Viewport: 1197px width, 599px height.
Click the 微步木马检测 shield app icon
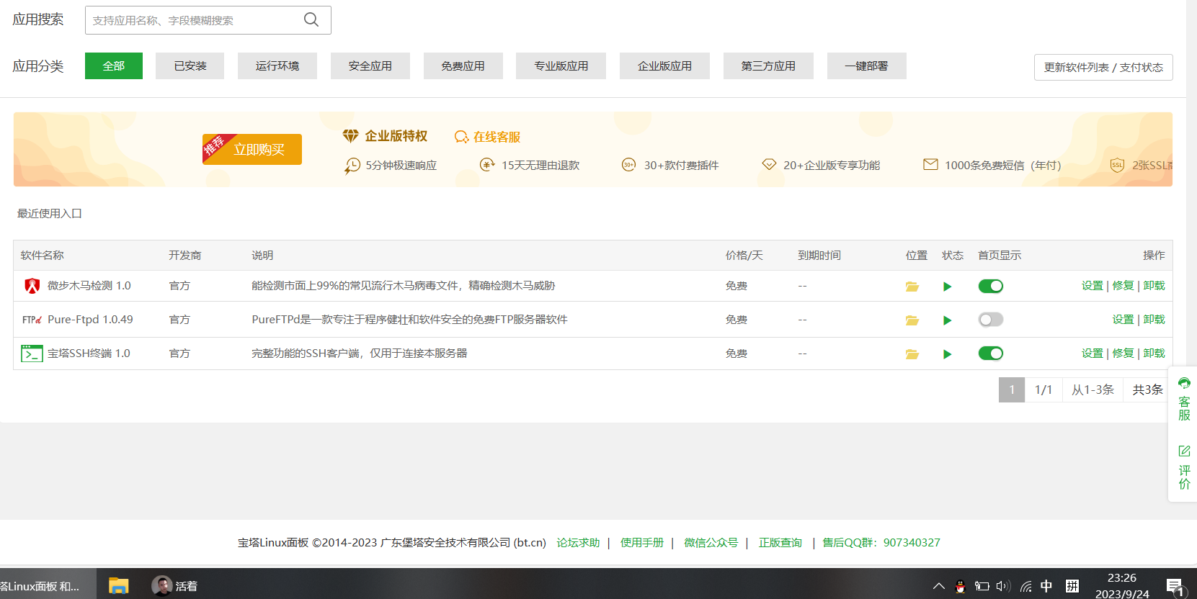click(x=32, y=286)
